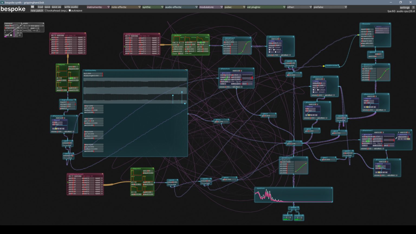Click the save as button
Image resolution: width=416 pixels, height=234 pixels.
point(56,7)
